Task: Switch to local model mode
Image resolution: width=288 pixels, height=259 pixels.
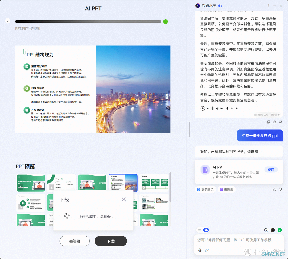Action: click(x=199, y=230)
